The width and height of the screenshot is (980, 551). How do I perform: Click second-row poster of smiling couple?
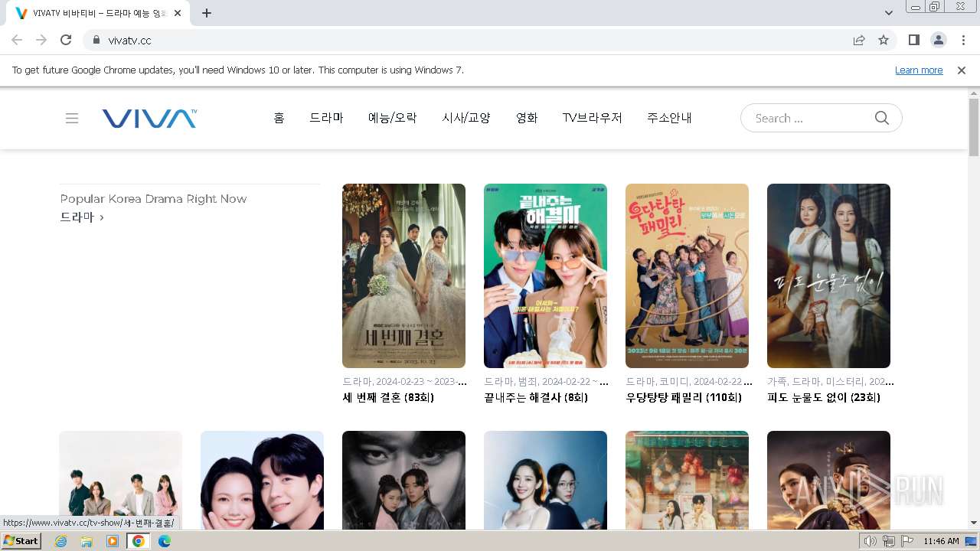(x=262, y=481)
